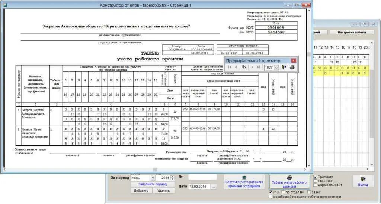
Task: Go to first page in preview toolbar
Action: [x=230, y=67]
